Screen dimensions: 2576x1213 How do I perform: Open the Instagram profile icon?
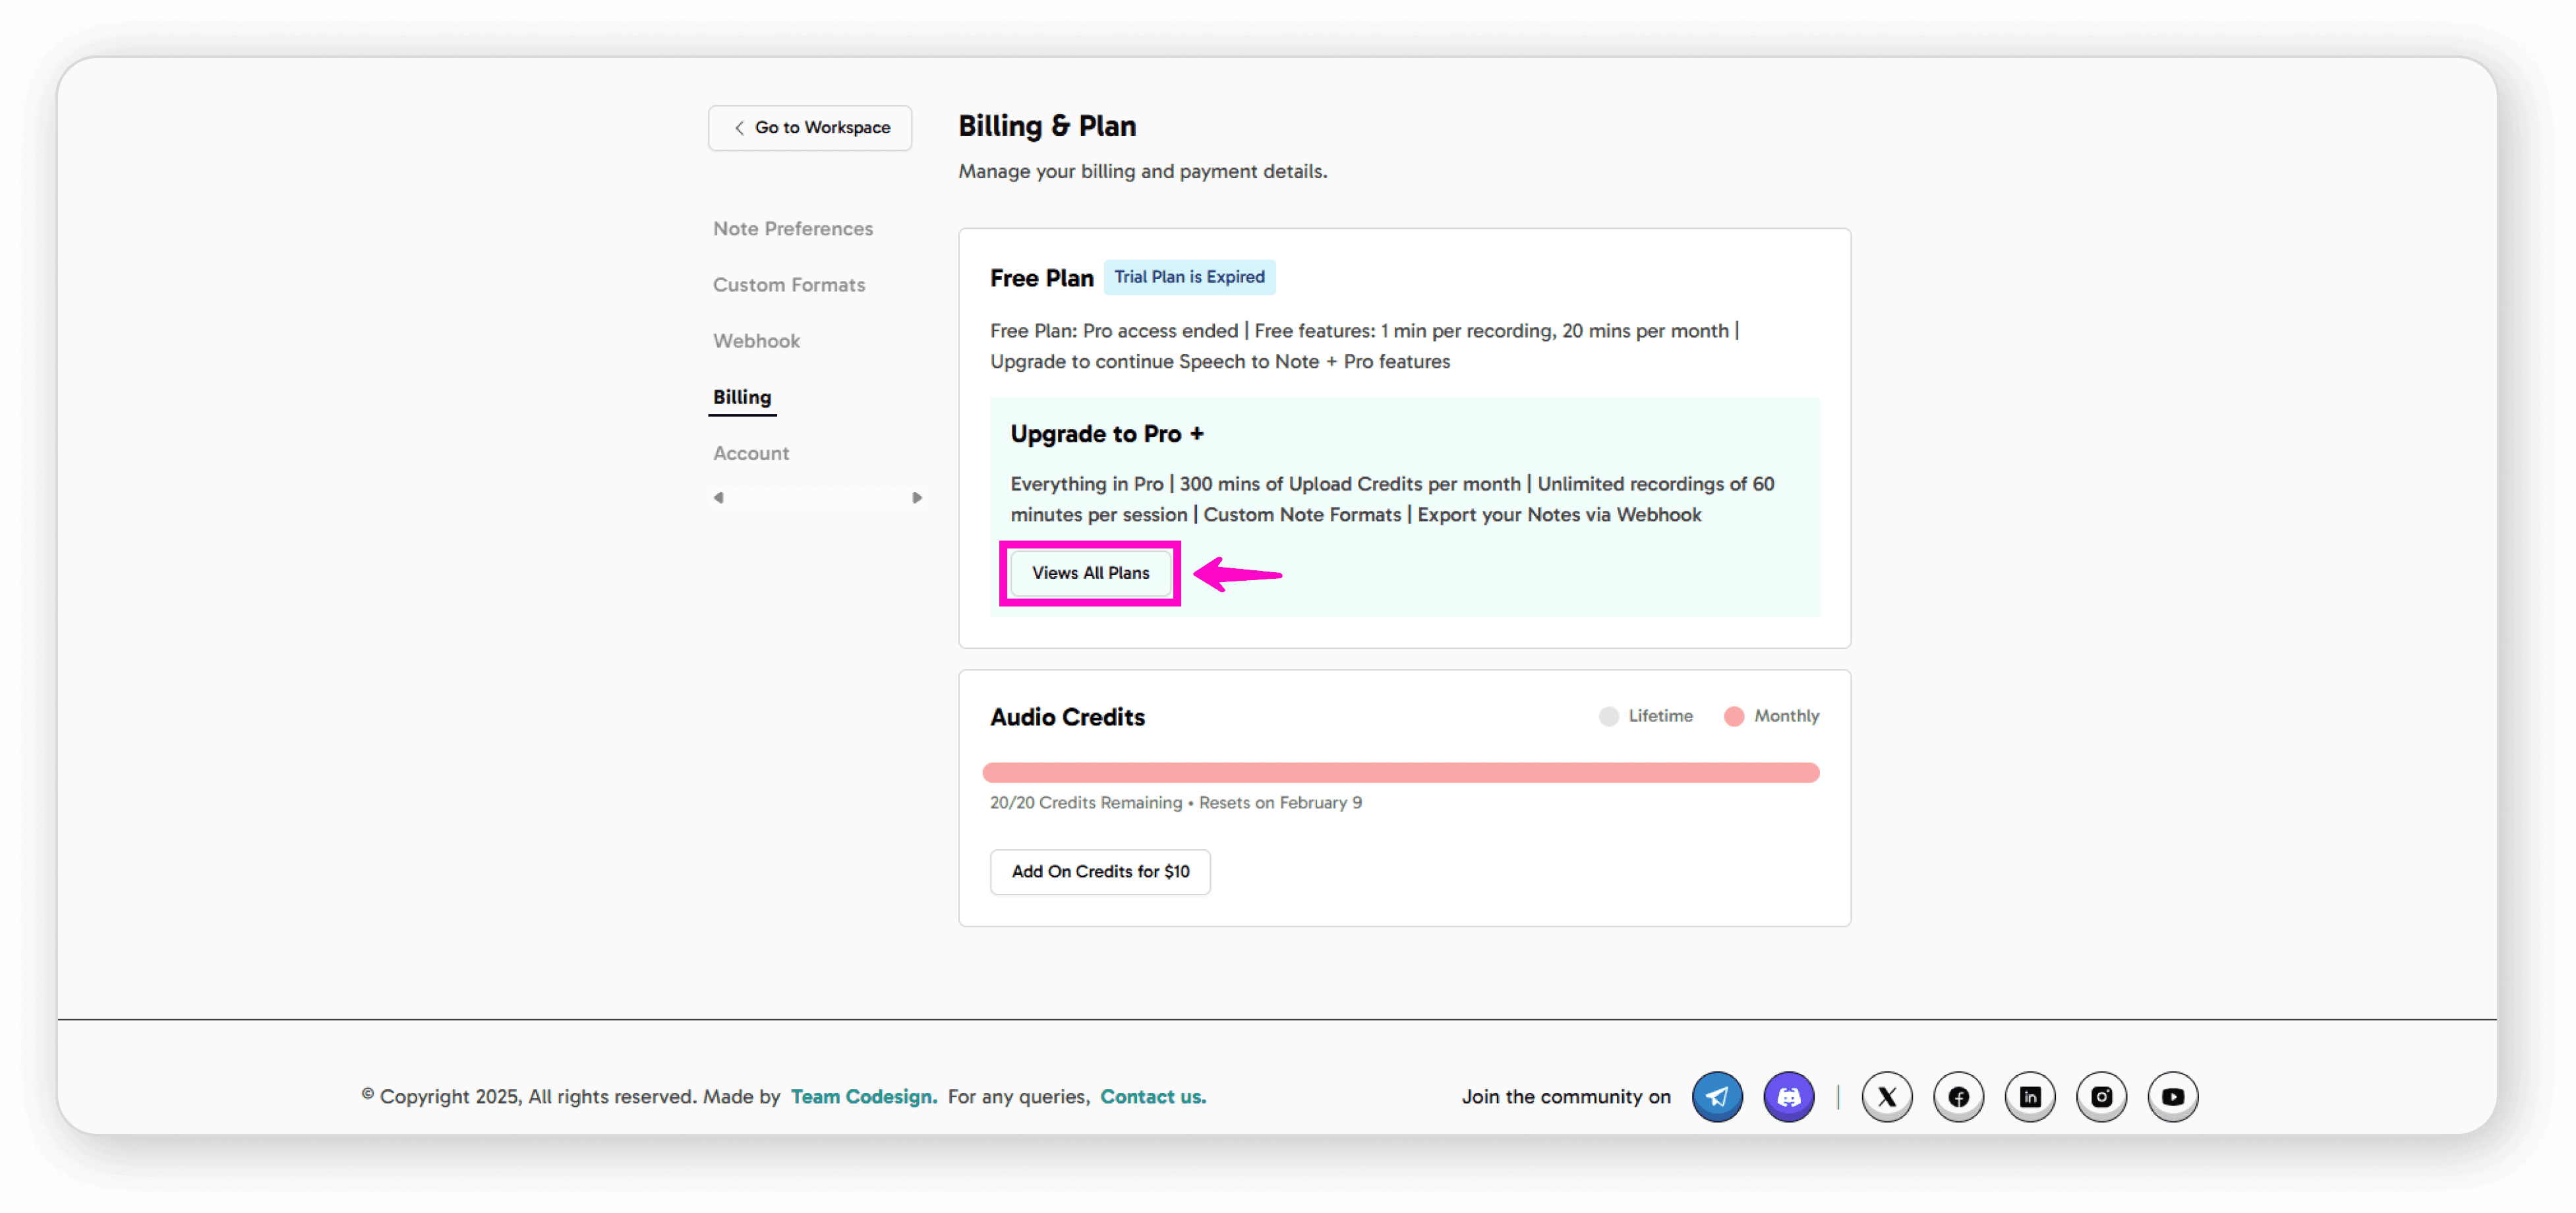2101,1096
